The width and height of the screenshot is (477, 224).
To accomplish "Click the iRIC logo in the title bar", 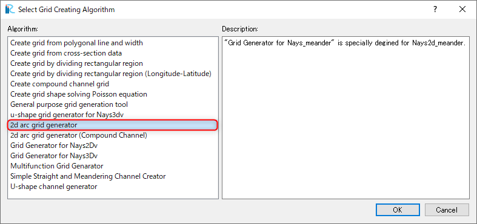I will pos(10,10).
